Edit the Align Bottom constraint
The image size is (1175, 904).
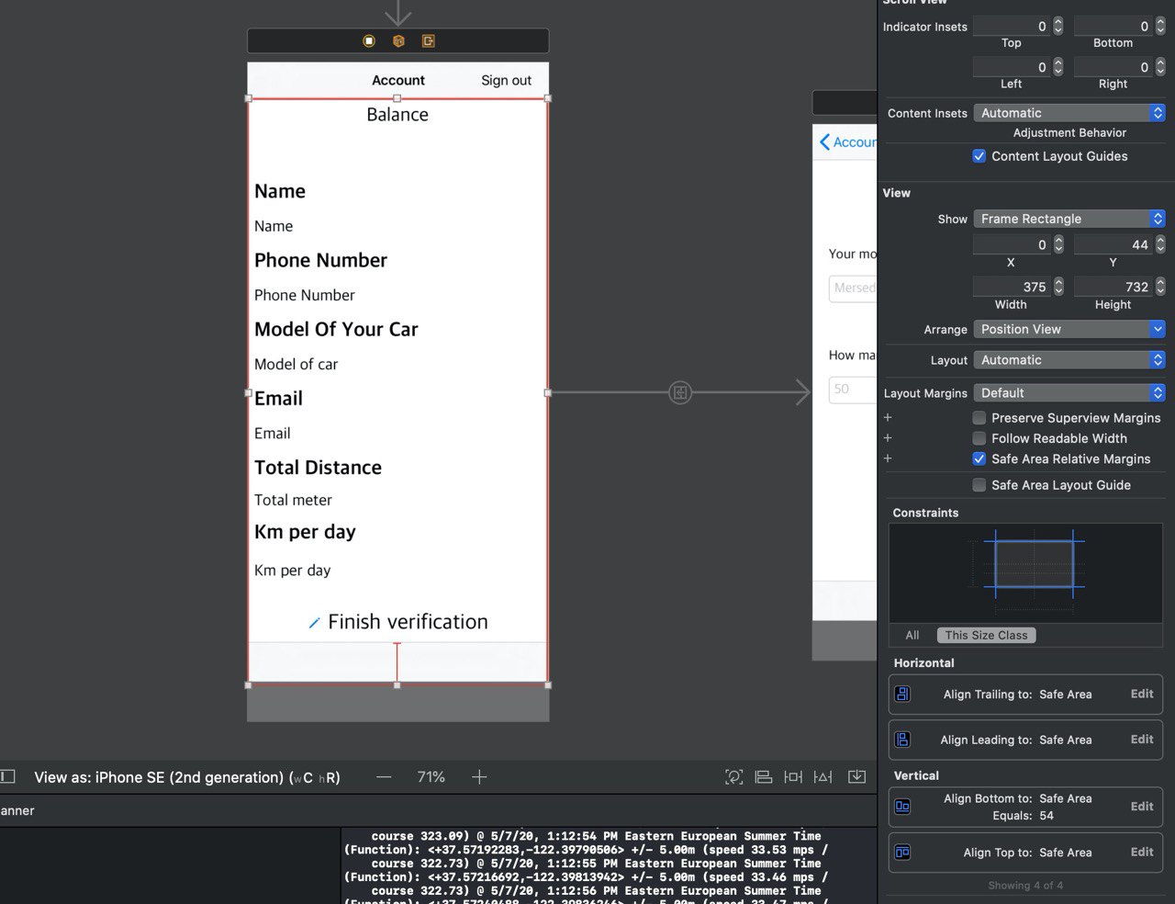[1142, 807]
